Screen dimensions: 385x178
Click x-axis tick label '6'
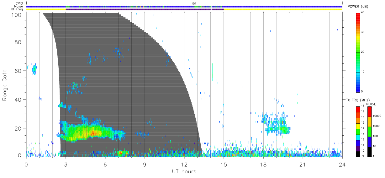(x=105, y=164)
